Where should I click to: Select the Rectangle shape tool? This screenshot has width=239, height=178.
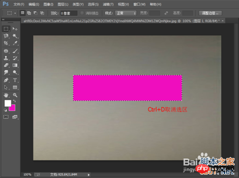[15, 87]
